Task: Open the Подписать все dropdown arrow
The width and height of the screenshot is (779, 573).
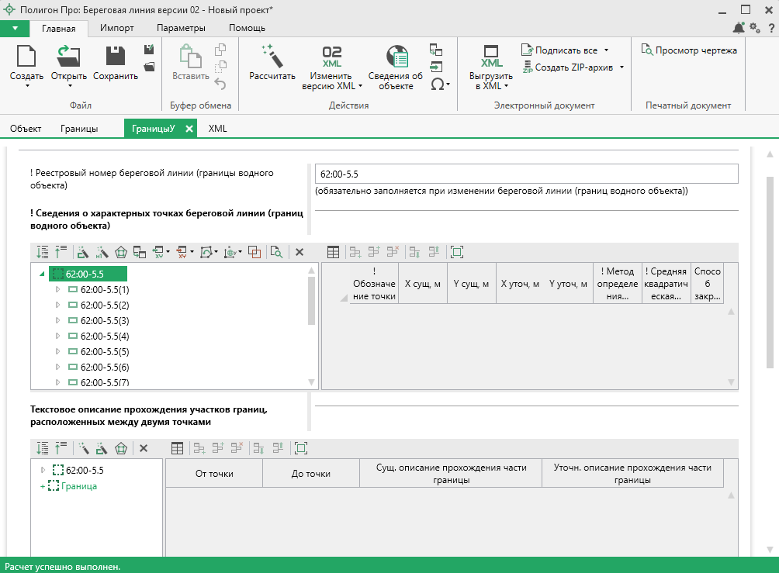Action: (606, 50)
